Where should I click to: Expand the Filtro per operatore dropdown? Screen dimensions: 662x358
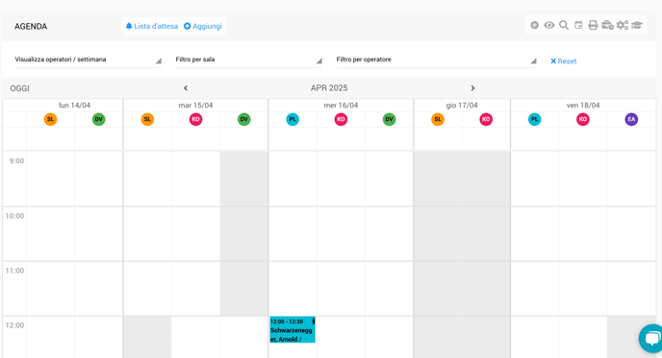pyautogui.click(x=436, y=60)
